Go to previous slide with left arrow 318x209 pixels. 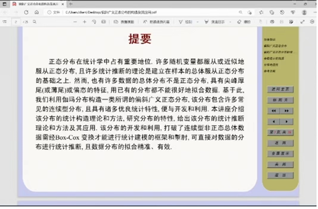(274, 122)
